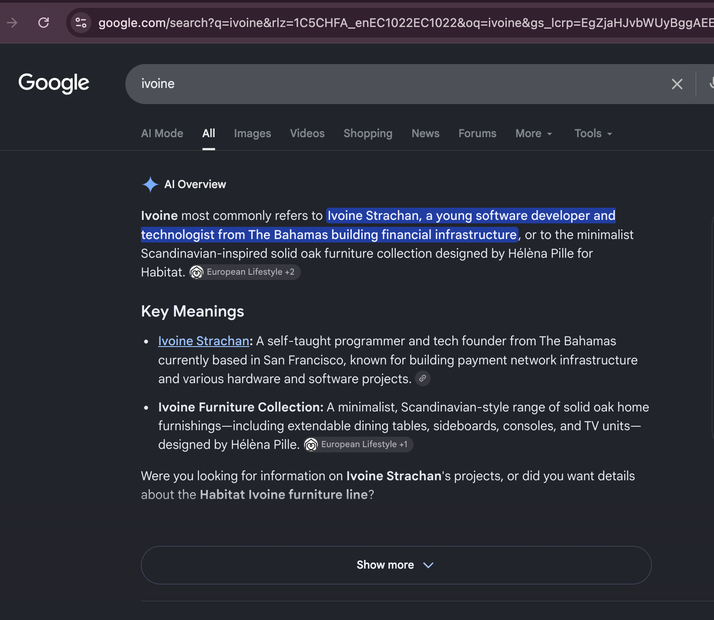Switch to the Images tab
Image resolution: width=714 pixels, height=620 pixels.
coord(253,134)
